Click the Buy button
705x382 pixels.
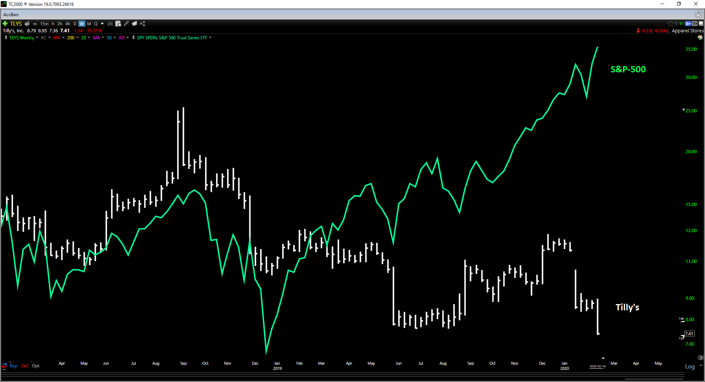13,365
